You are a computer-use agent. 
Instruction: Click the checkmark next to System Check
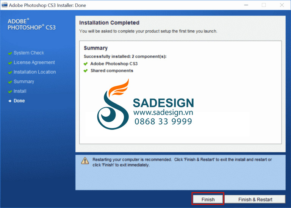10,53
